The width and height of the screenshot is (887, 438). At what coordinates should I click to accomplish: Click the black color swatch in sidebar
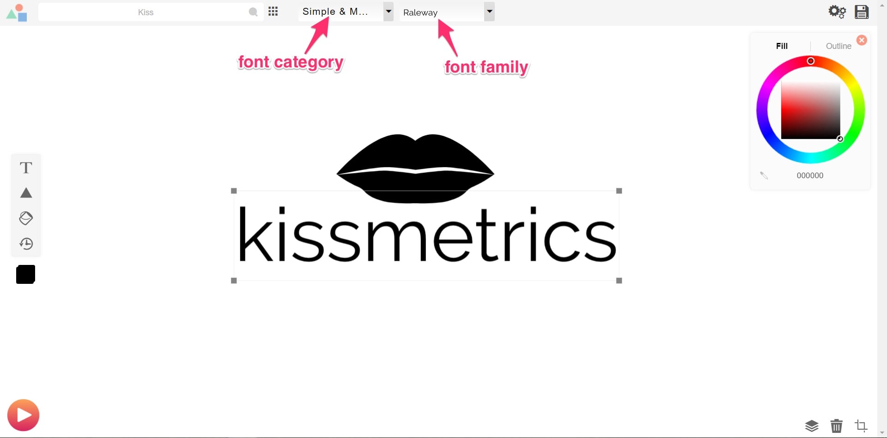coord(25,274)
